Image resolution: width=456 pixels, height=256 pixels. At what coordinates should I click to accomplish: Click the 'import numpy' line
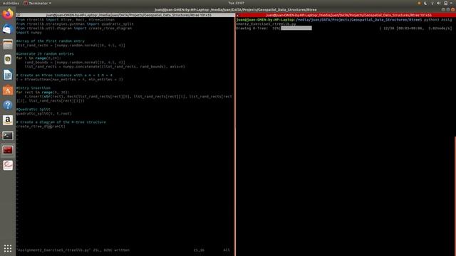click(29, 33)
